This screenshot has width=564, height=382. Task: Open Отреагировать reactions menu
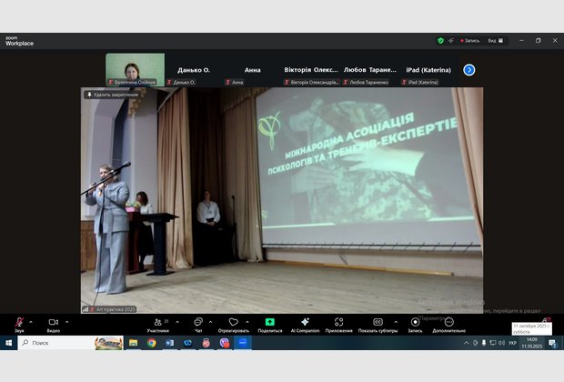coord(233,323)
